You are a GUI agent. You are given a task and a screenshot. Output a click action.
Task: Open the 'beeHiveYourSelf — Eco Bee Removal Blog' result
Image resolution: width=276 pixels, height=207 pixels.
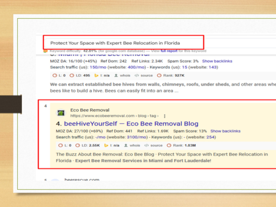[x=131, y=124]
